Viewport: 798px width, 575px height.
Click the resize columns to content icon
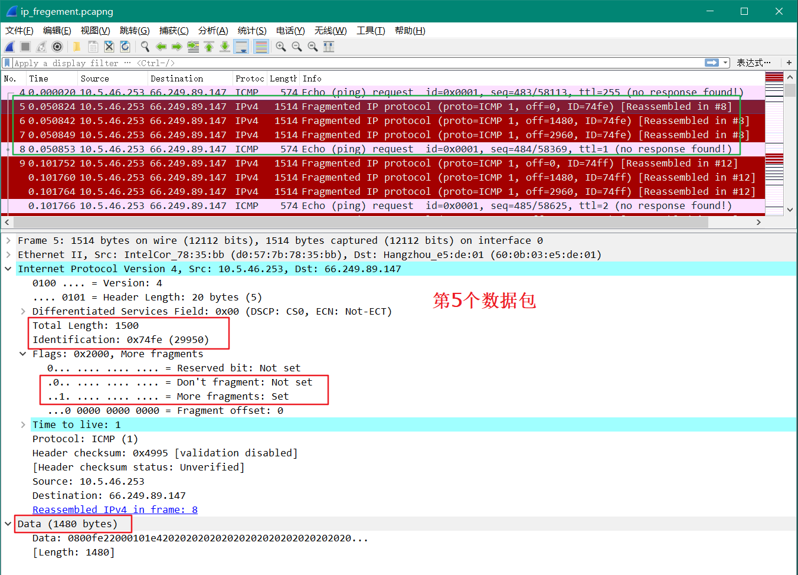[x=329, y=47]
